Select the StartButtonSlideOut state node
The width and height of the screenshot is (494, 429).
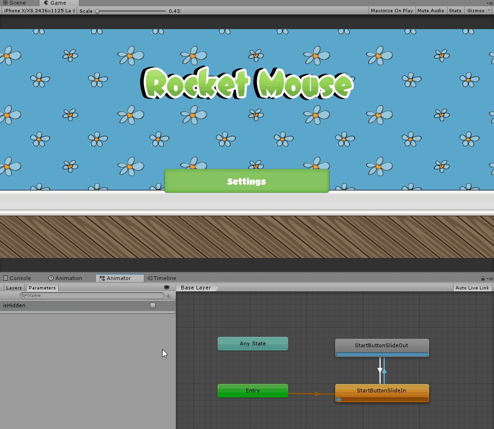(x=382, y=345)
